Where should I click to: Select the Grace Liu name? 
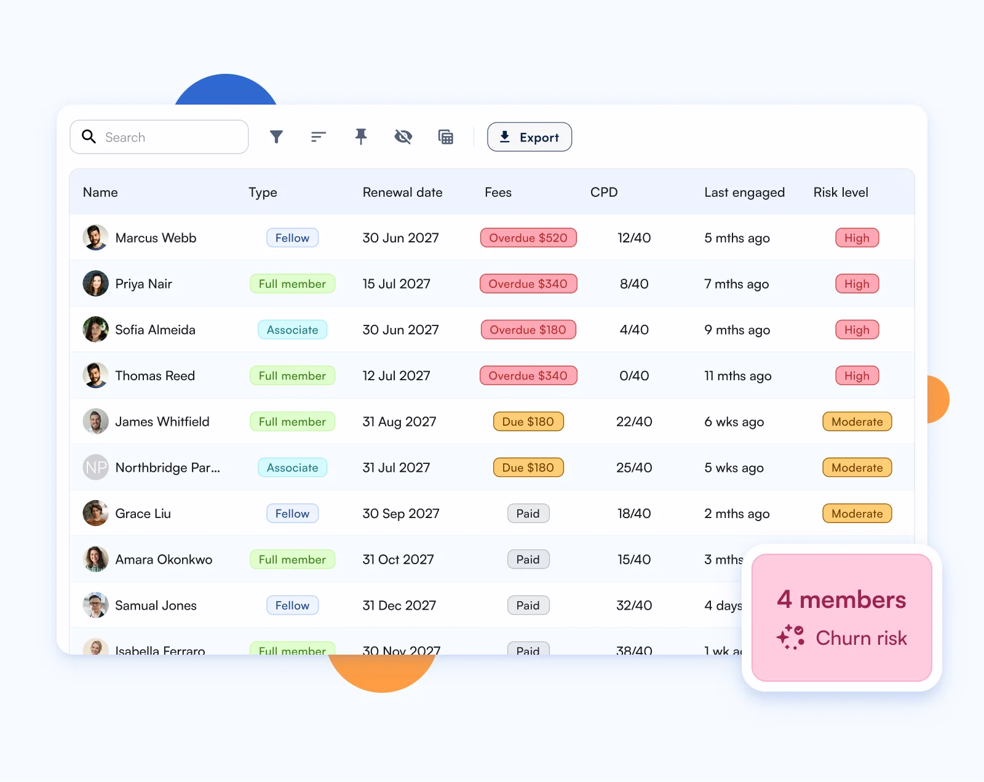[x=143, y=513]
